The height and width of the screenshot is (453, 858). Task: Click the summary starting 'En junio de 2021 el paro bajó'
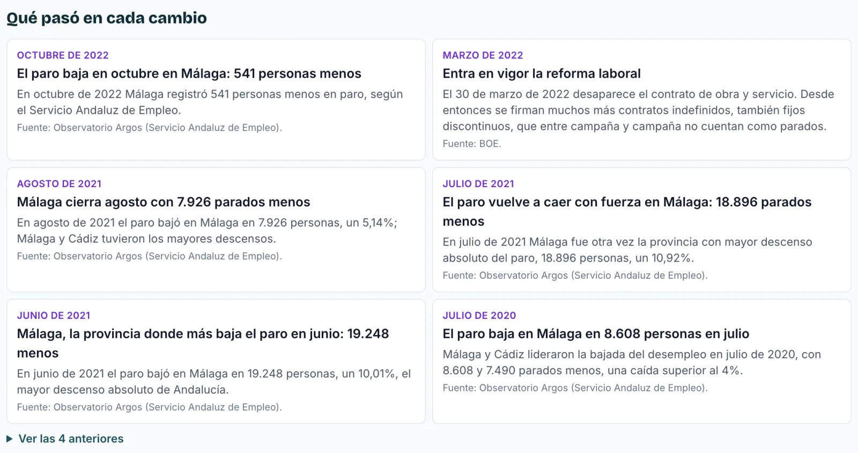click(214, 382)
